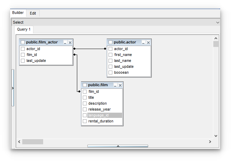This screenshot has width=231, height=161.
Task: Select the public.film_actor title bar
Action: [46, 42]
